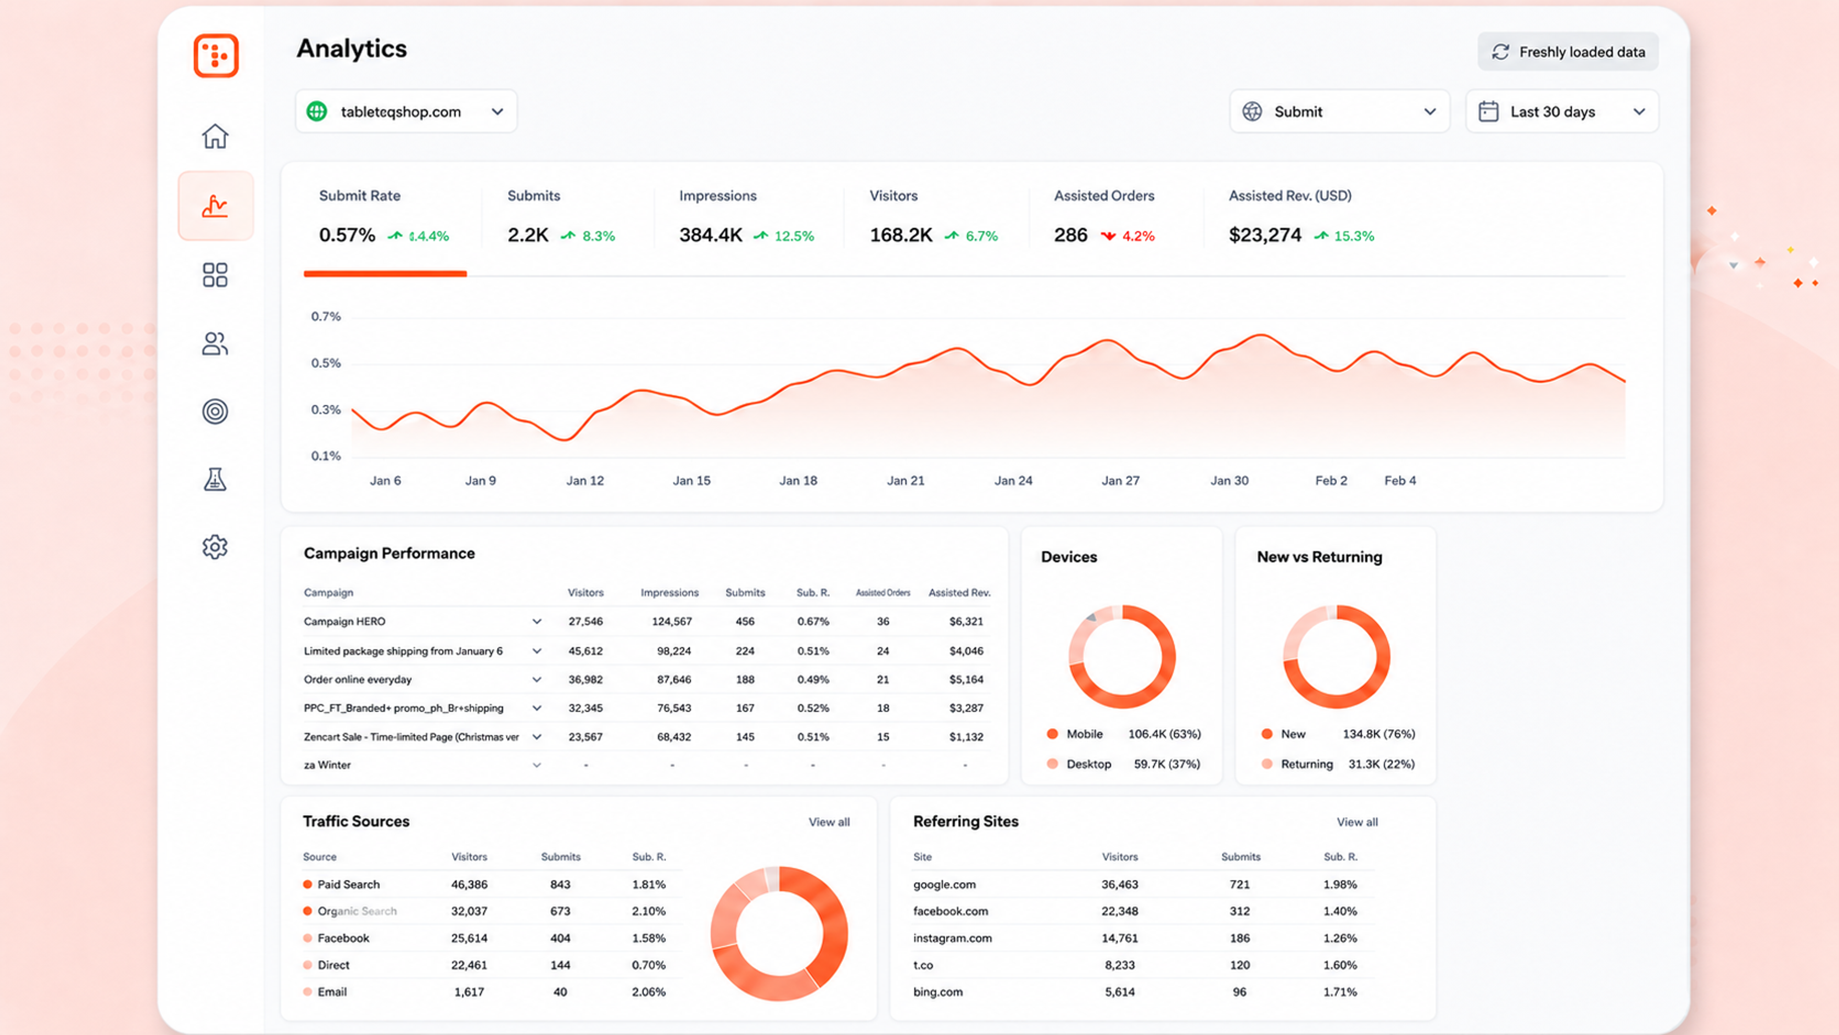The height and width of the screenshot is (1035, 1839).
Task: Expand the za Winter campaign row
Action: [537, 765]
